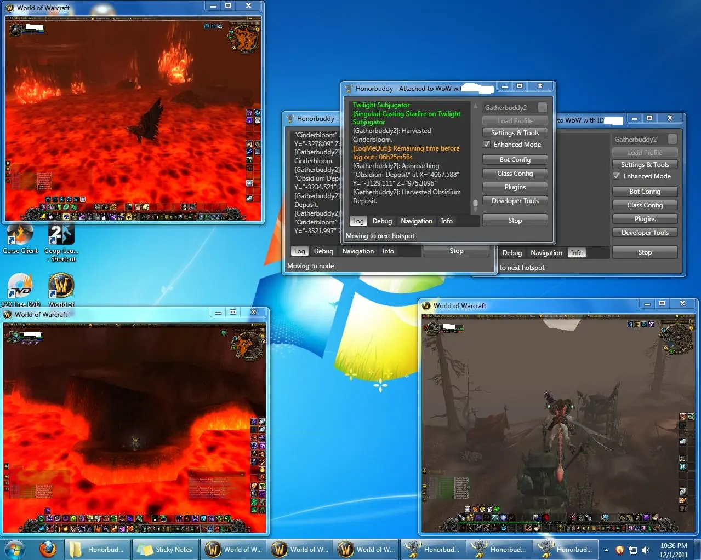Toggle Enhanced Mode in the rear-right Honorbuddy window
This screenshot has height=560, width=701.
coord(617,176)
